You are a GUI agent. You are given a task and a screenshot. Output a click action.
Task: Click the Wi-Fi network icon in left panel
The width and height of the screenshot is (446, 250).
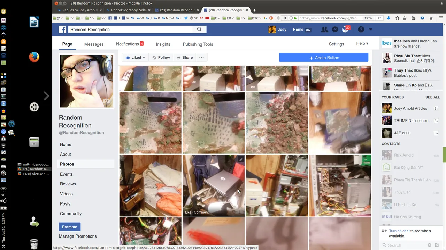(x=3, y=189)
